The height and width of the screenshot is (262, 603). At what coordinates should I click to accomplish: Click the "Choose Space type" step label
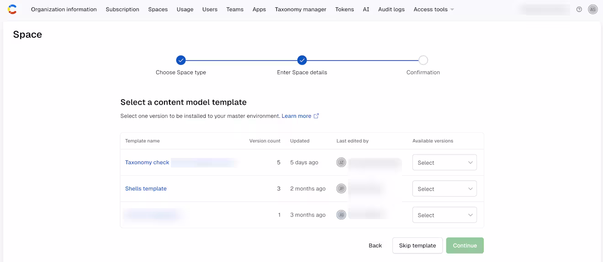tap(181, 72)
